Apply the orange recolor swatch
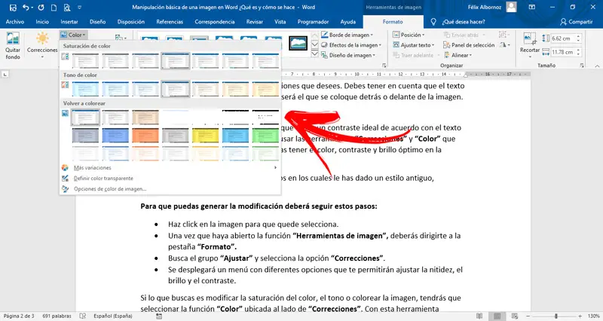The image size is (603, 321). pos(145,136)
